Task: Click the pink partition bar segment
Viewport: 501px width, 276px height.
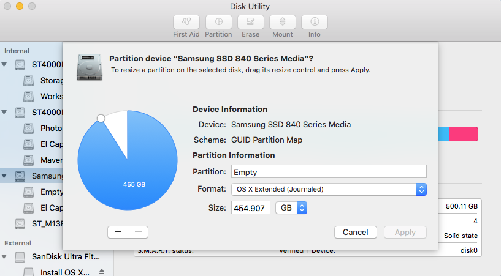Action: [x=464, y=135]
